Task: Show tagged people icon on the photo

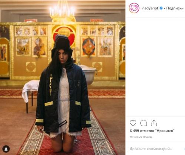Action: pyautogui.click(x=6, y=149)
